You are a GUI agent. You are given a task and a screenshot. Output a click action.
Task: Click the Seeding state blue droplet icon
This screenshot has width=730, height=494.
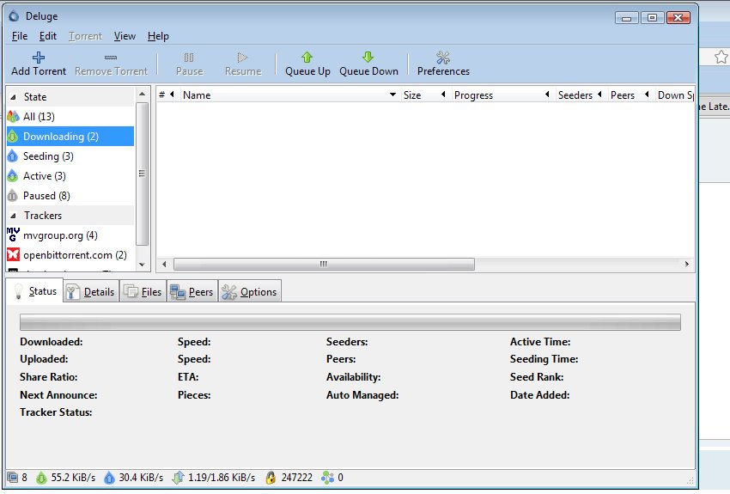point(13,156)
